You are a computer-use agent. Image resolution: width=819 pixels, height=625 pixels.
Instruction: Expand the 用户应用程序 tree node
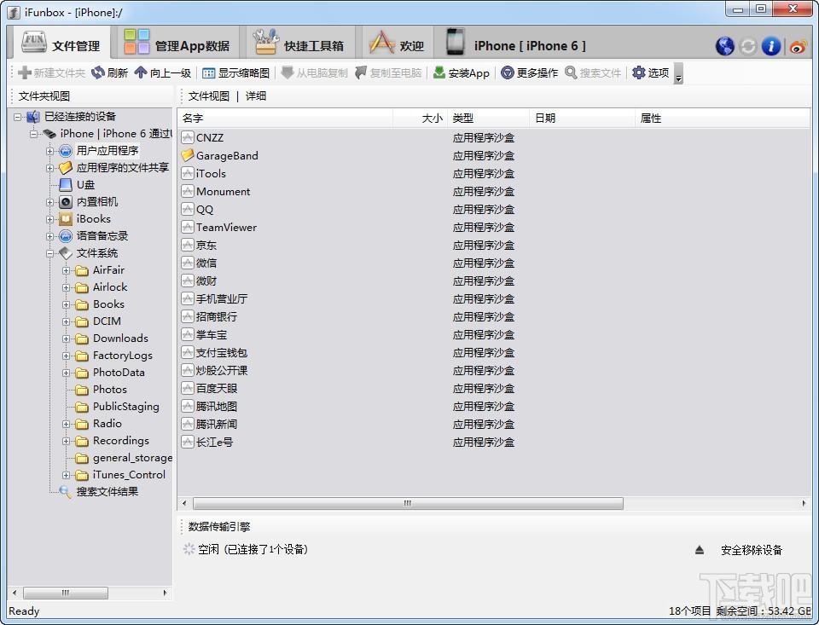click(x=50, y=151)
